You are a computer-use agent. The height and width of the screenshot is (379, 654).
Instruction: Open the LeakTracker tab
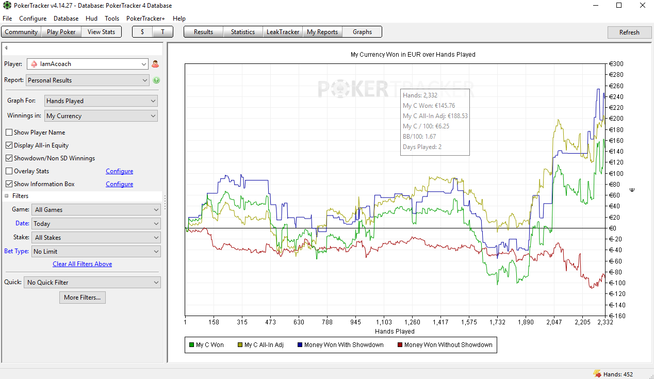[x=283, y=32]
